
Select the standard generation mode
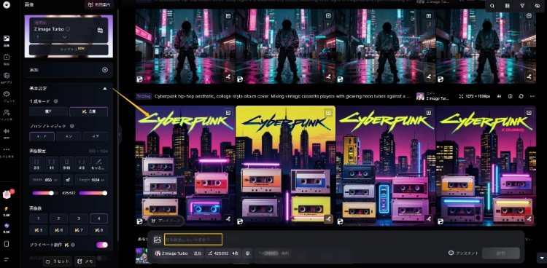tap(48, 112)
